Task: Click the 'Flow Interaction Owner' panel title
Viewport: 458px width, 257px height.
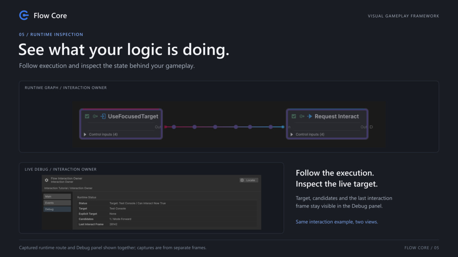Action: click(66, 178)
